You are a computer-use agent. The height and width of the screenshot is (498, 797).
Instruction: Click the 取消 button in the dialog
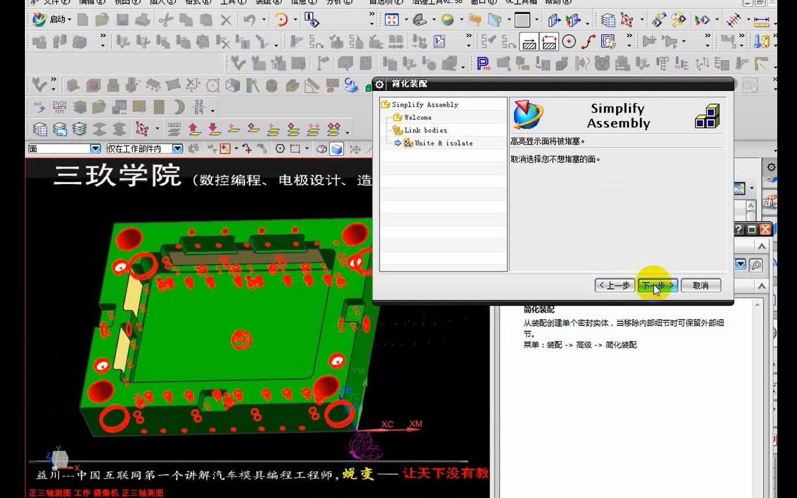(x=701, y=285)
